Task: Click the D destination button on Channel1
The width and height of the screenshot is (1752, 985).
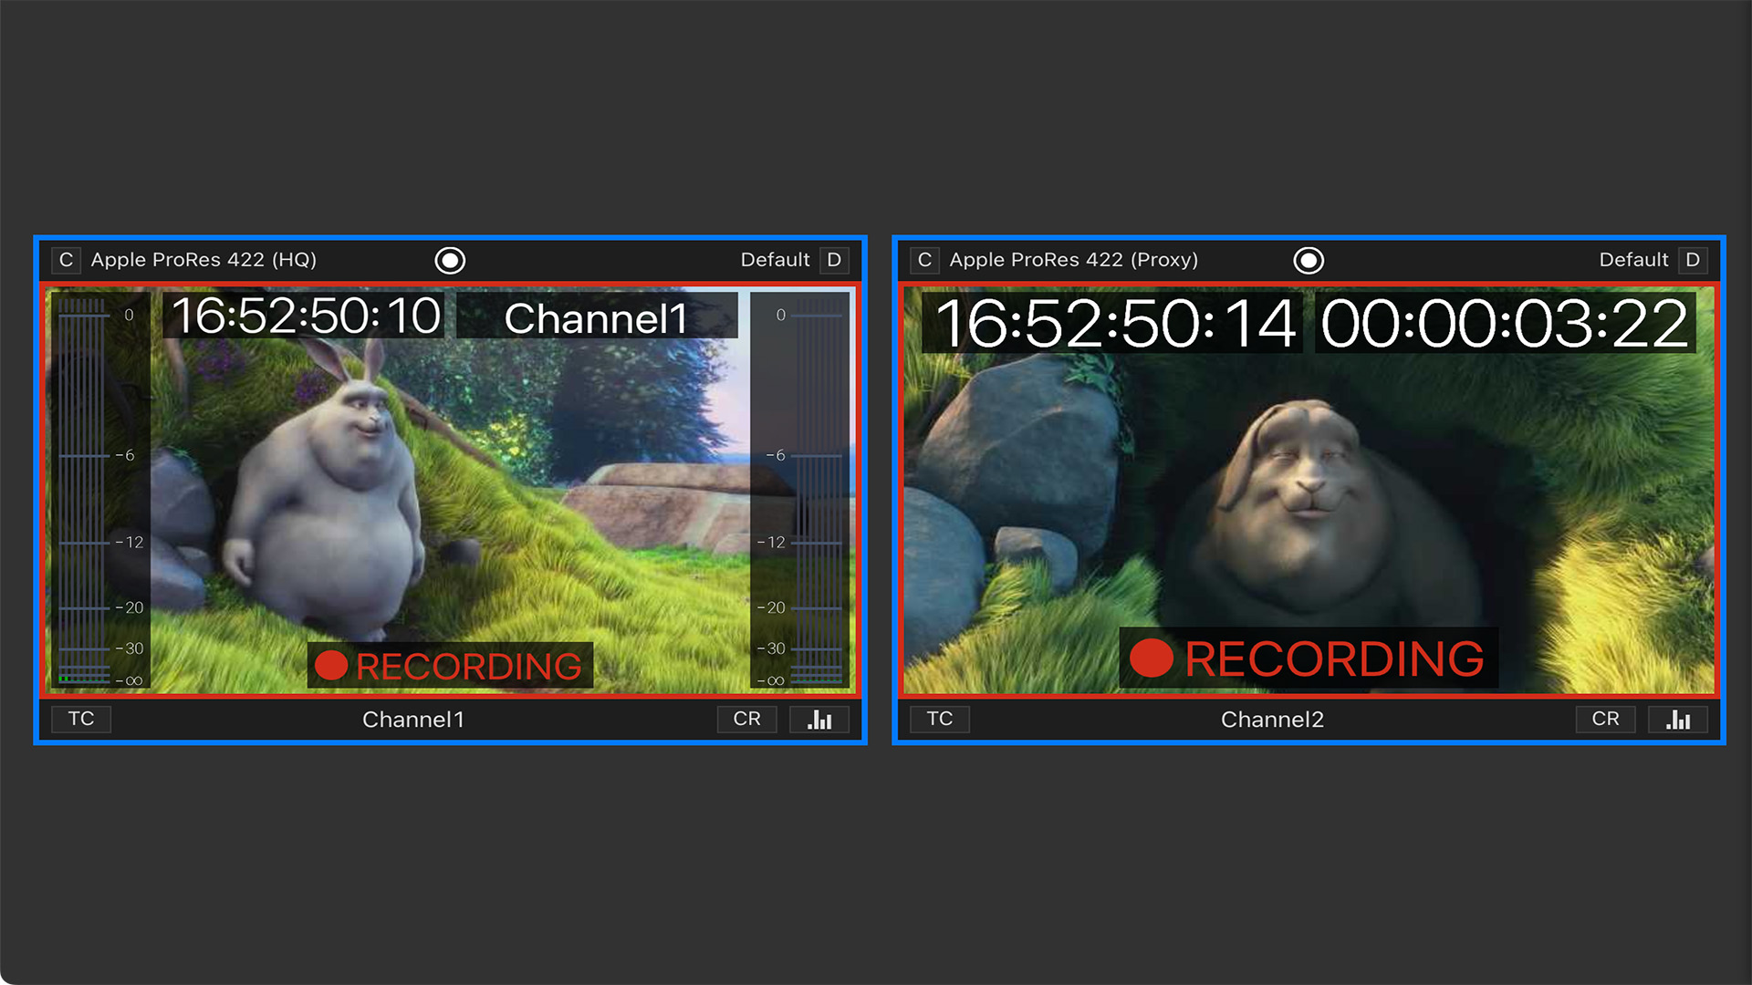Action: tap(834, 260)
